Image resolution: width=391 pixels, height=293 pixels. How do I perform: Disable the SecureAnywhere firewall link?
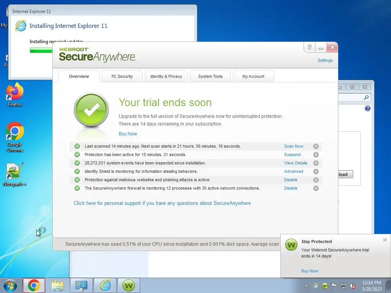(291, 188)
